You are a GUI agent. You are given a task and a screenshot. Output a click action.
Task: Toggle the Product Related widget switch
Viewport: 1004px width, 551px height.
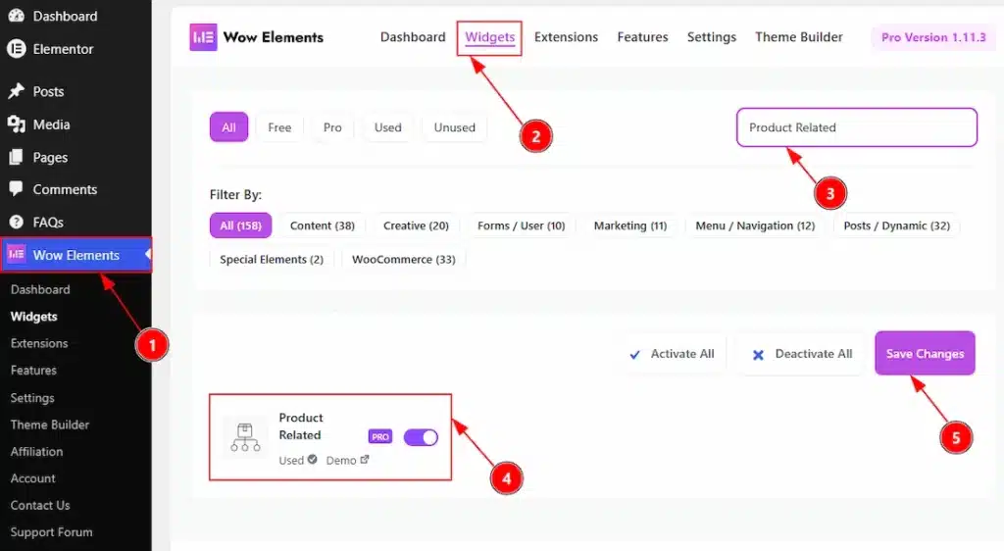pos(421,437)
